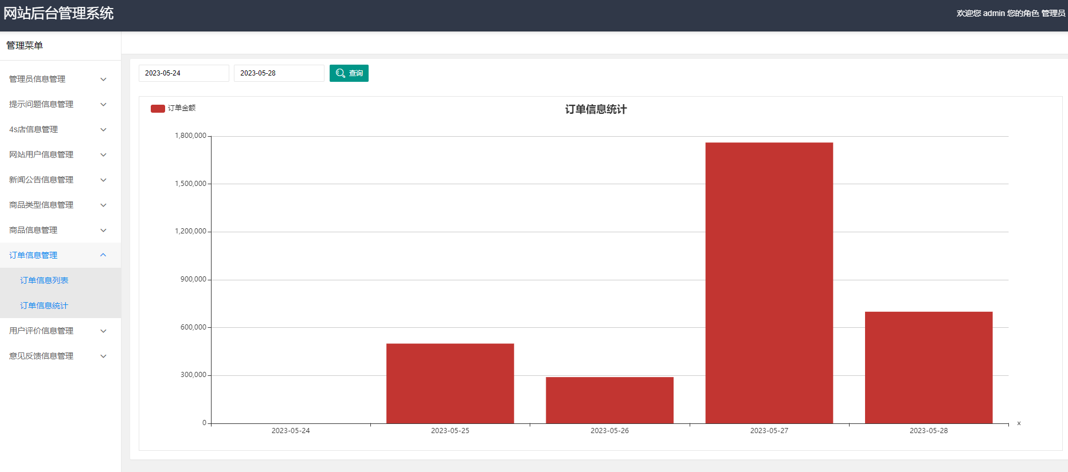Image resolution: width=1068 pixels, height=472 pixels.
Task: Expand the 管理员信息管理 chevron
Action: [x=103, y=80]
